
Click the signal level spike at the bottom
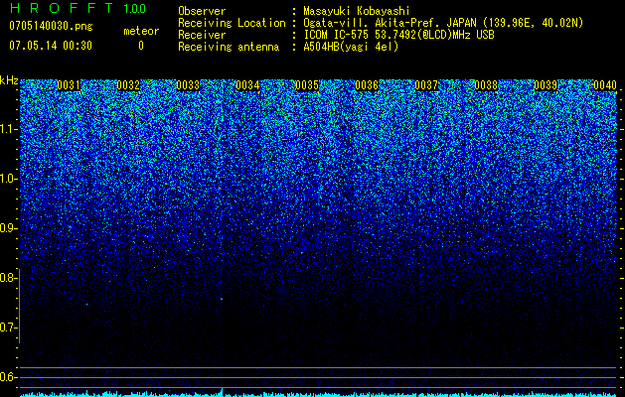pos(222,392)
